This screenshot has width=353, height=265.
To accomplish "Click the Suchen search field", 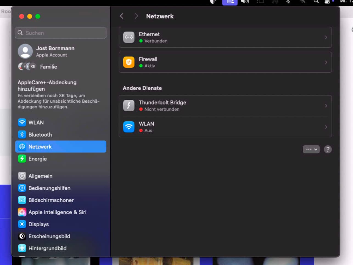I will point(61,33).
